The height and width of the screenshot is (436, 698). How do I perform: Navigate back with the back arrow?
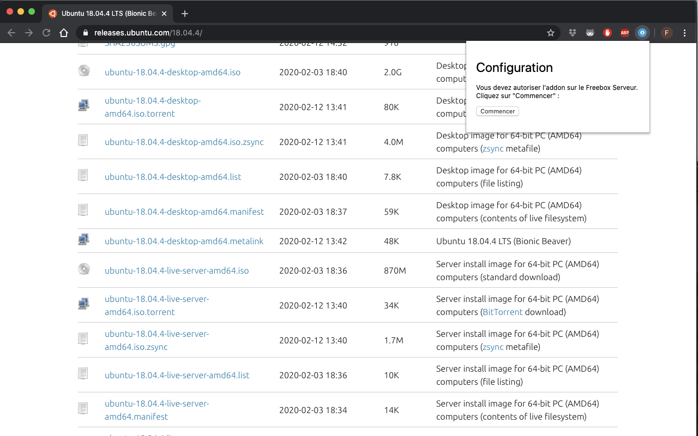click(x=11, y=33)
